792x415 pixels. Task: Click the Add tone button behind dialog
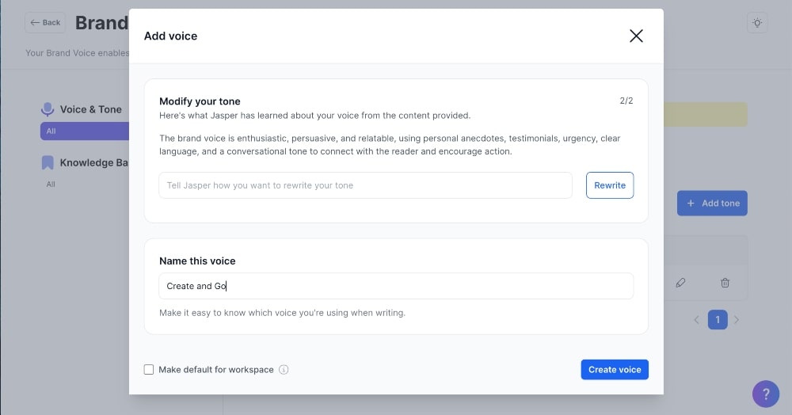click(712, 203)
